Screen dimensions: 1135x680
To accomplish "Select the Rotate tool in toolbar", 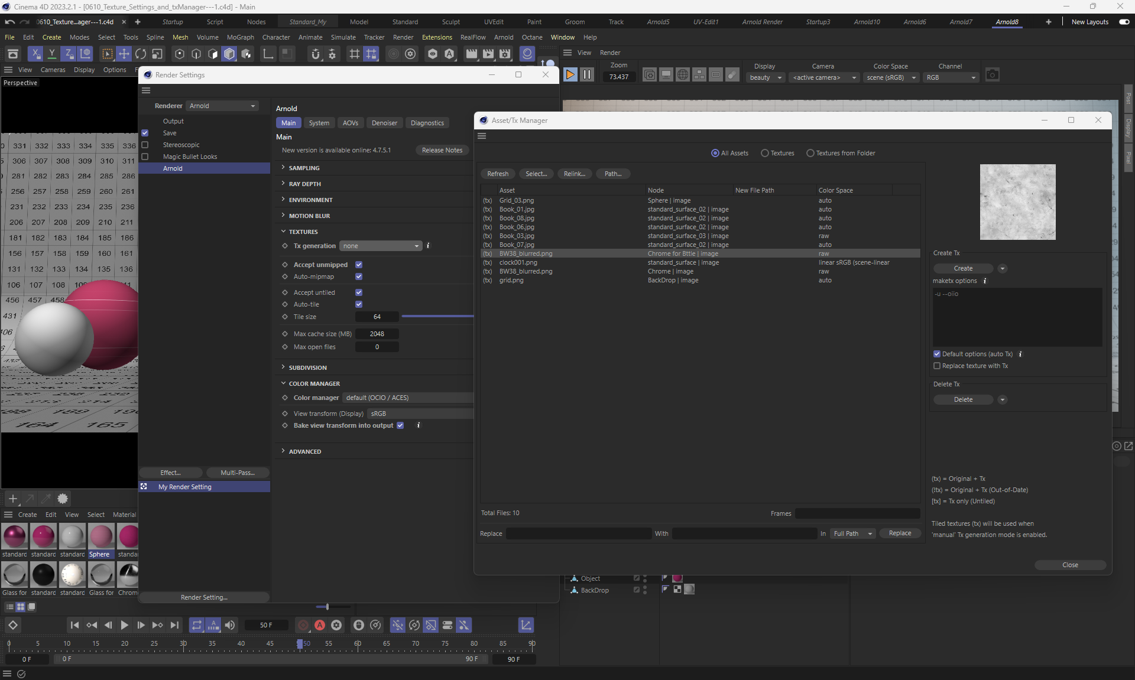I will [x=141, y=54].
